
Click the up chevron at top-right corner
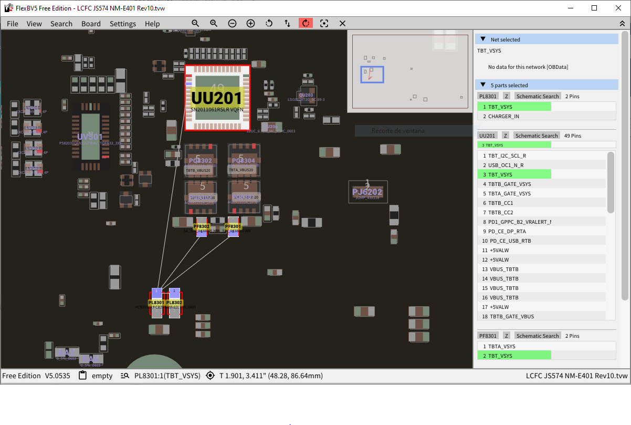[623, 24]
